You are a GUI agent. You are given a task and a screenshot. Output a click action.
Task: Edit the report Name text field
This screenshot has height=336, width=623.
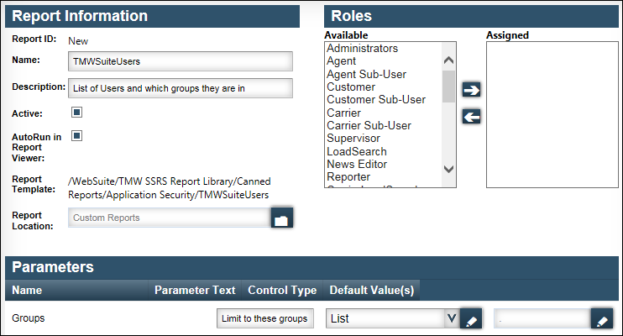180,61
